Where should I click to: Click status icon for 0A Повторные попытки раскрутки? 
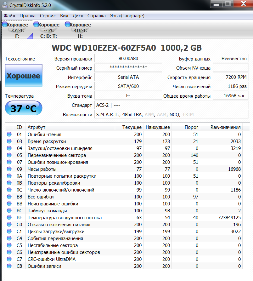point(9,176)
